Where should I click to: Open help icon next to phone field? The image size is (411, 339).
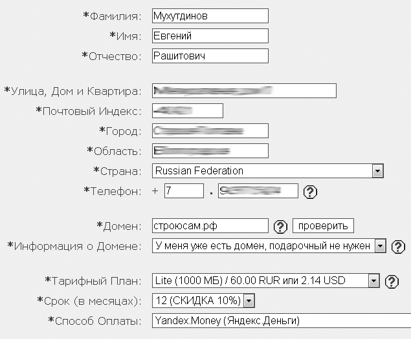coord(310,192)
